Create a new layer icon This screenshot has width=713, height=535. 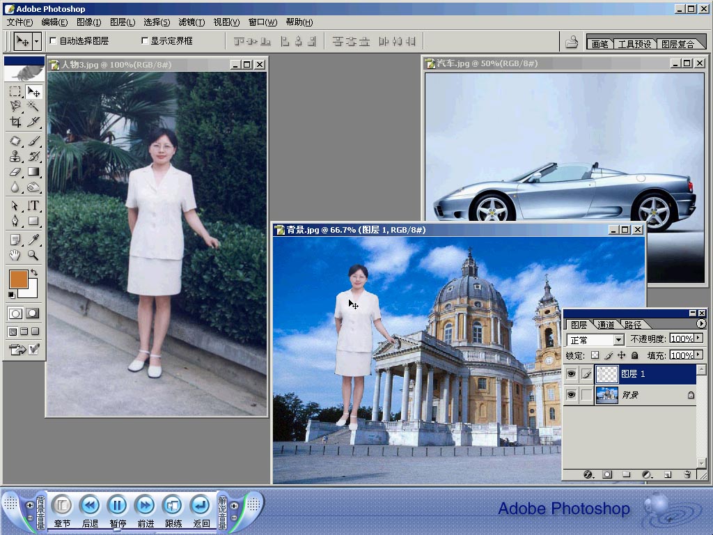tap(668, 474)
